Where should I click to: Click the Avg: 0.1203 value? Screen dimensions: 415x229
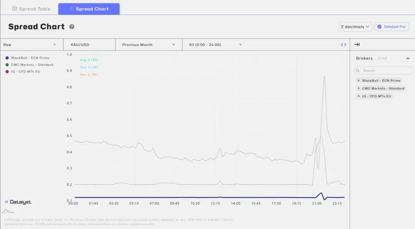[89, 60]
